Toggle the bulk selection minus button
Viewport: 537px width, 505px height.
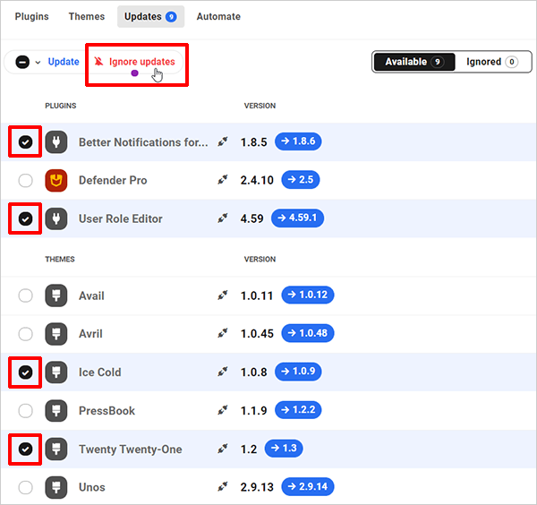pos(22,63)
